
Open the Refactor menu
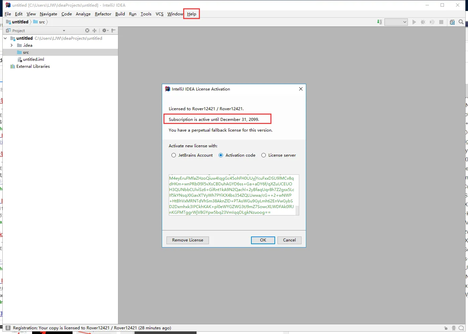103,14
